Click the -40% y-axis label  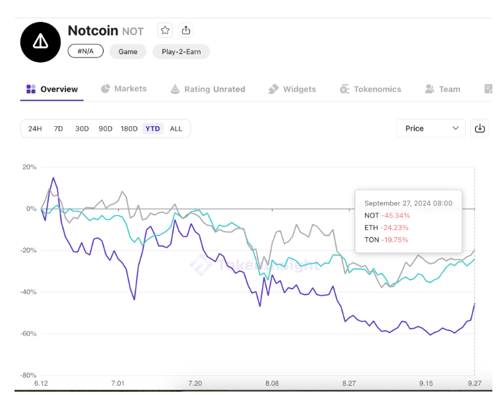click(28, 292)
